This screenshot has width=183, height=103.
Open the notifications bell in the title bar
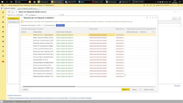coord(144,5)
